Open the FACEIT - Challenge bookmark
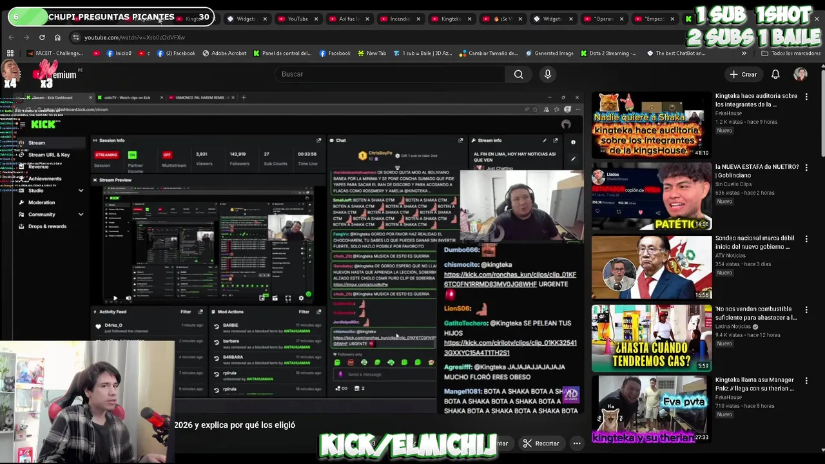 tap(55, 53)
